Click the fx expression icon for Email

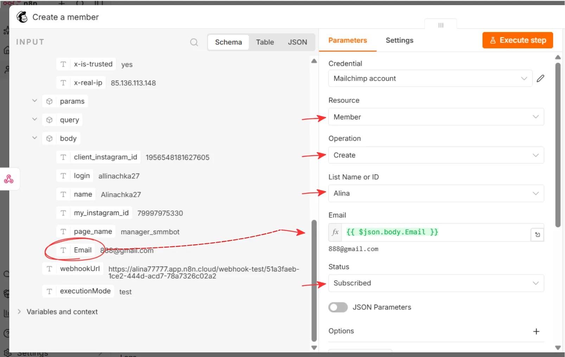pyautogui.click(x=335, y=232)
